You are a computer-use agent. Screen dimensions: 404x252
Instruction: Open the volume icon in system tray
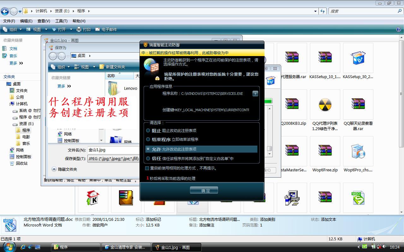(x=384, y=247)
